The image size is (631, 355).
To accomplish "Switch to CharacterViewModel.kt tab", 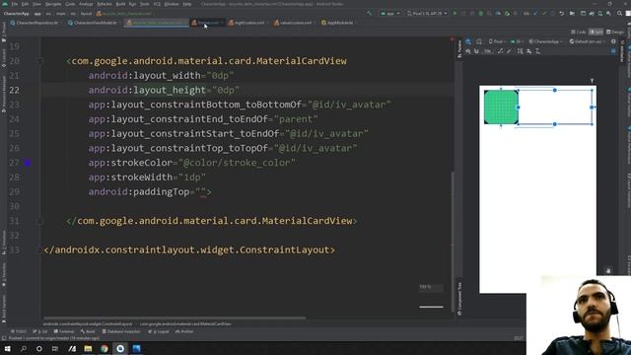I will 93,23.
